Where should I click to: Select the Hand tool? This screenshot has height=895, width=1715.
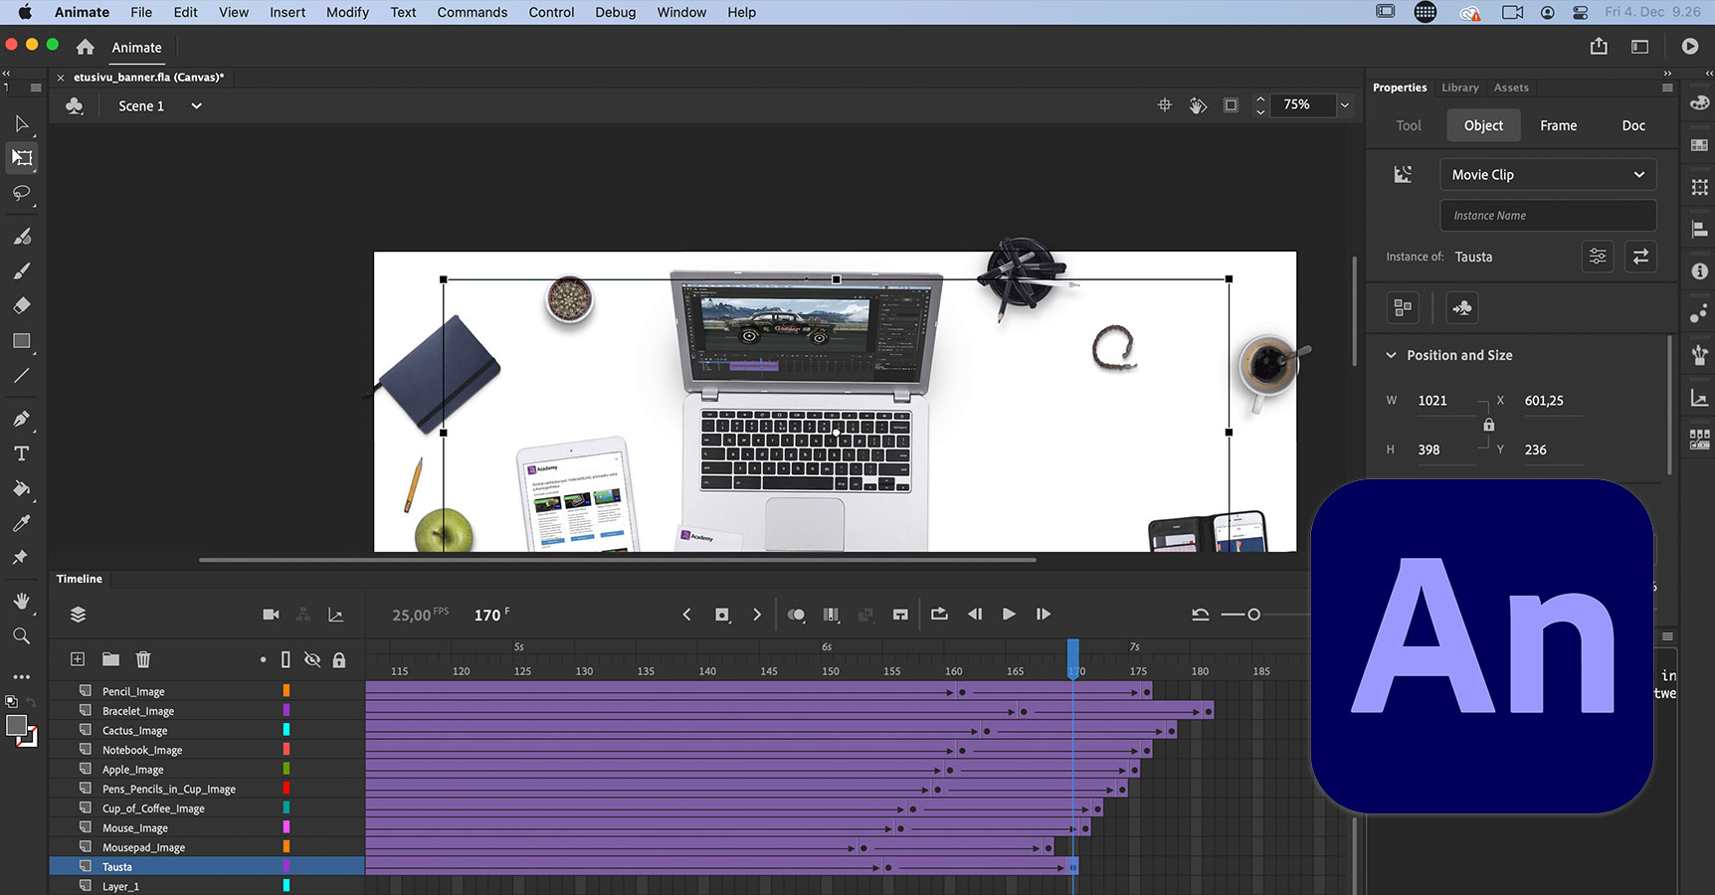point(22,601)
